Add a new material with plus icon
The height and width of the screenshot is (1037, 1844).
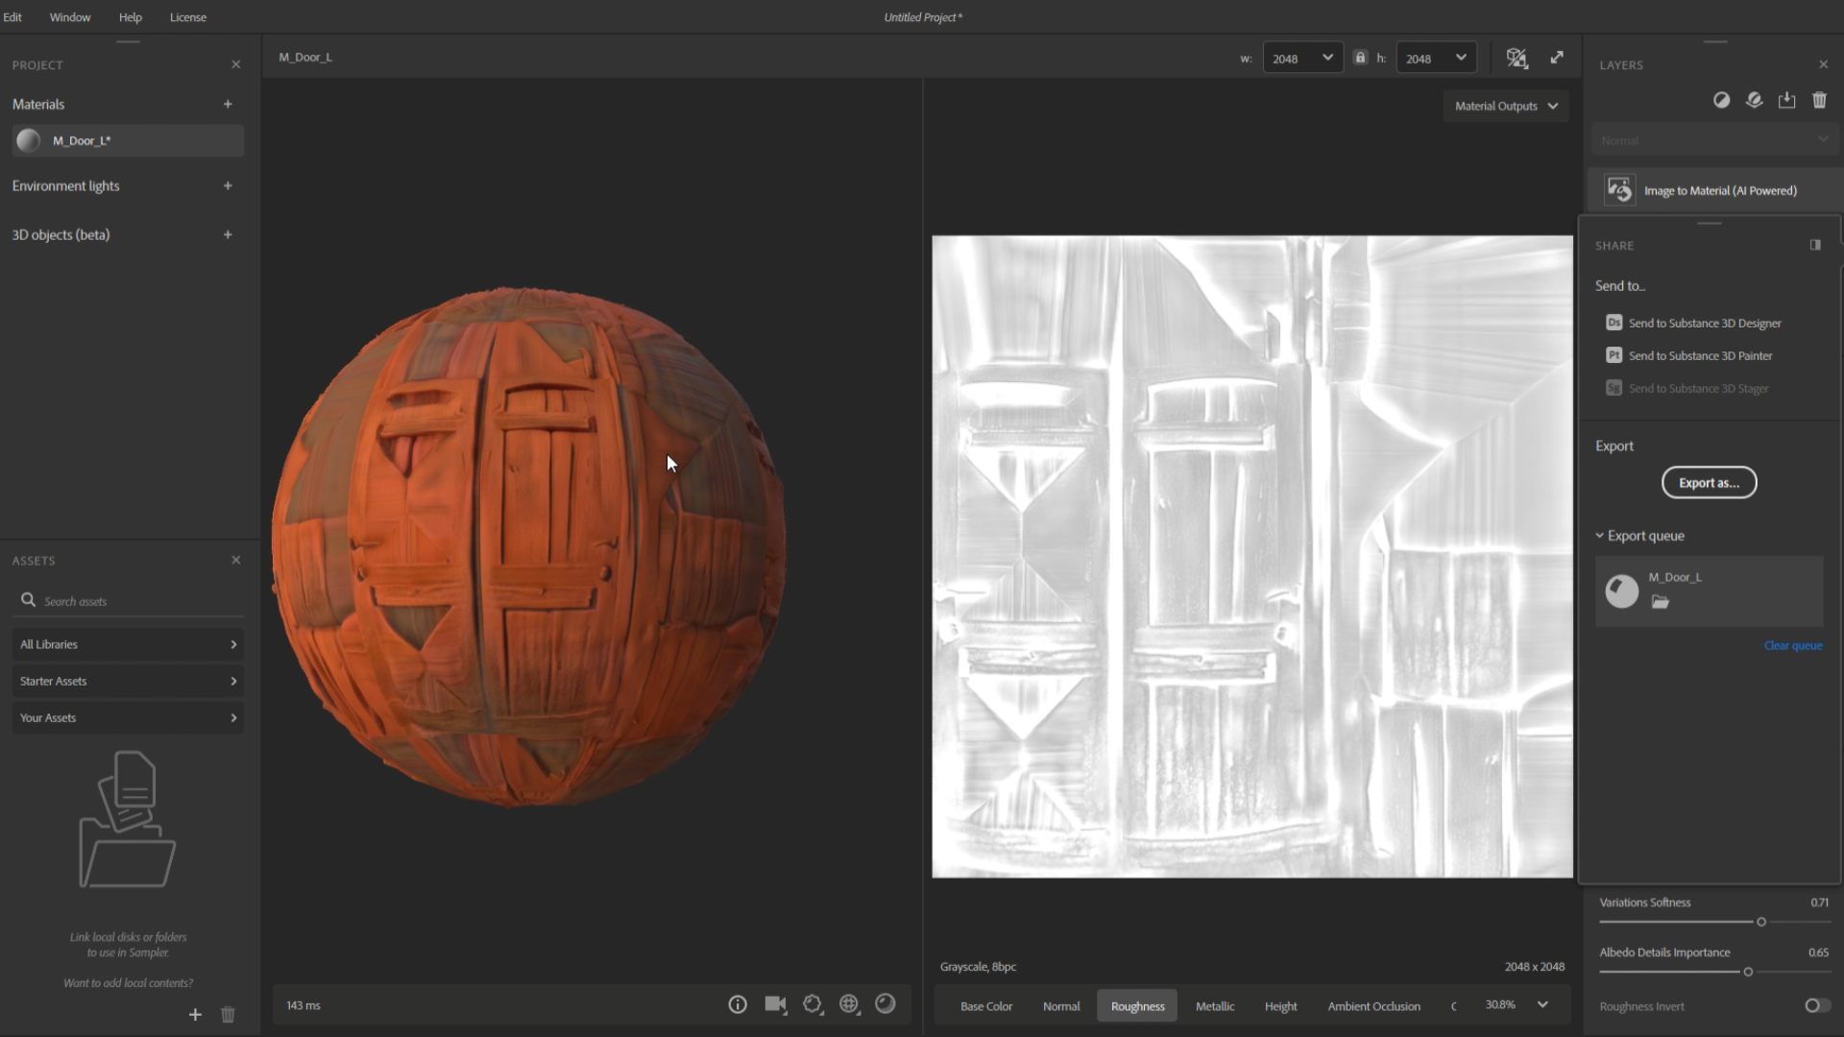228,104
